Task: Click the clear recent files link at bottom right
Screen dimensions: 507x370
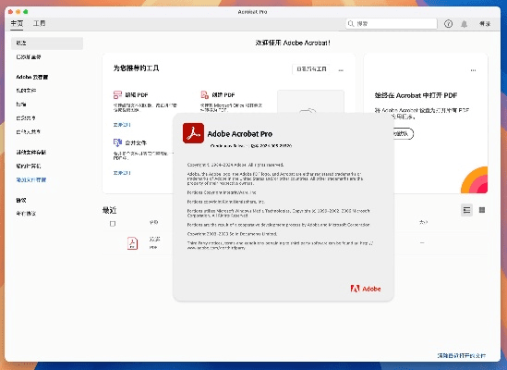Action: tap(462, 355)
